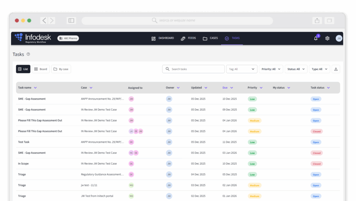Click the browser back arrow
Viewport: 356px width, 201px height.
click(x=44, y=20)
